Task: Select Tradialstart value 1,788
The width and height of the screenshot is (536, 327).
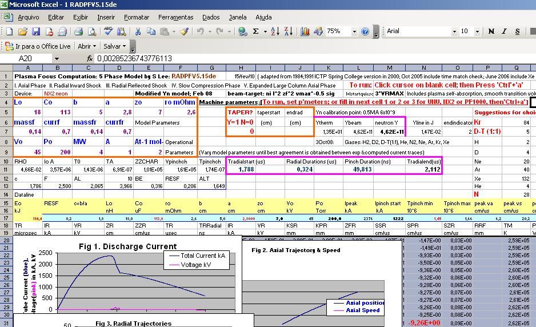Action: coord(241,169)
